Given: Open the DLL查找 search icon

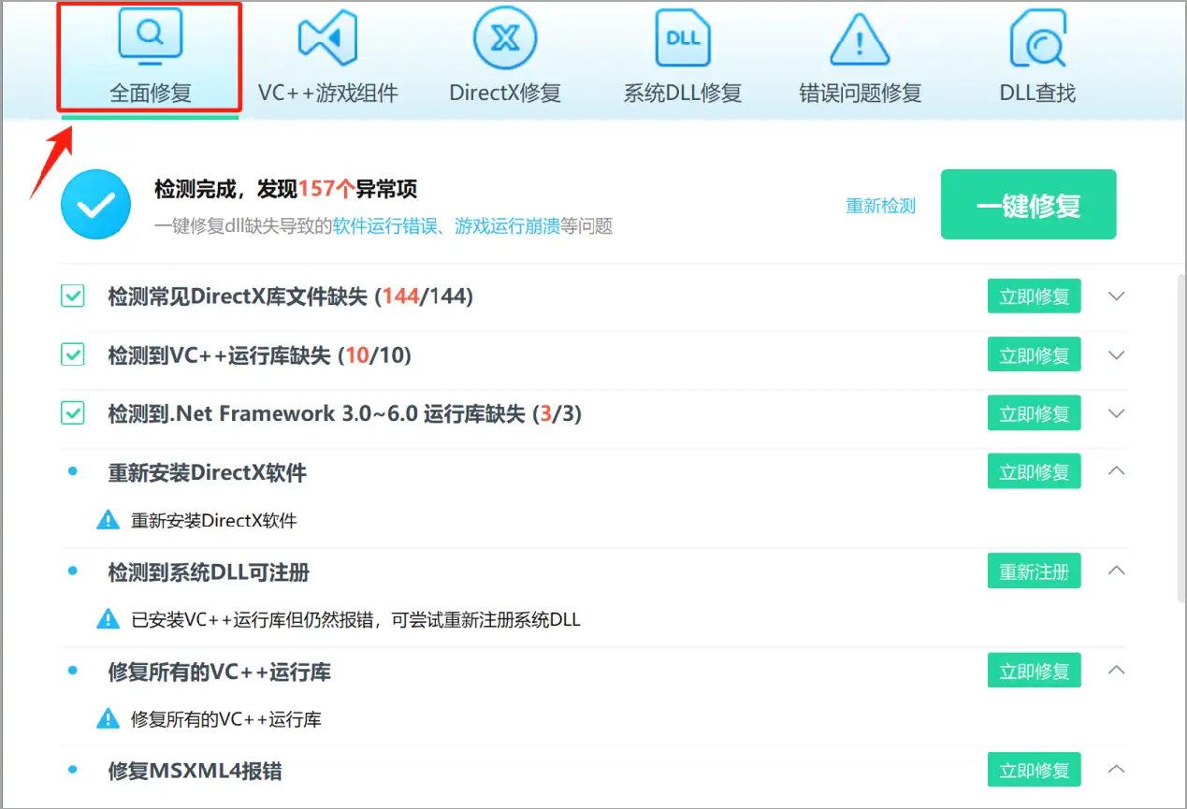Looking at the screenshot, I should 1035,37.
